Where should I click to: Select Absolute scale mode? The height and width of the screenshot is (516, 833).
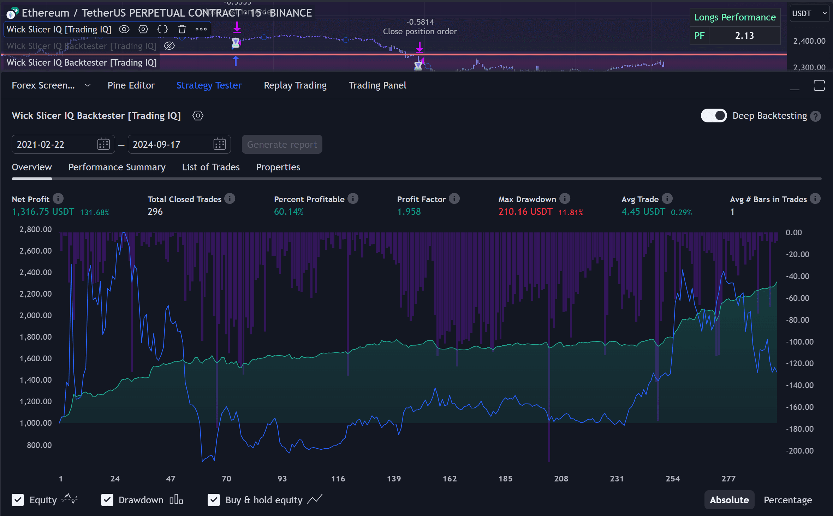[729, 500]
